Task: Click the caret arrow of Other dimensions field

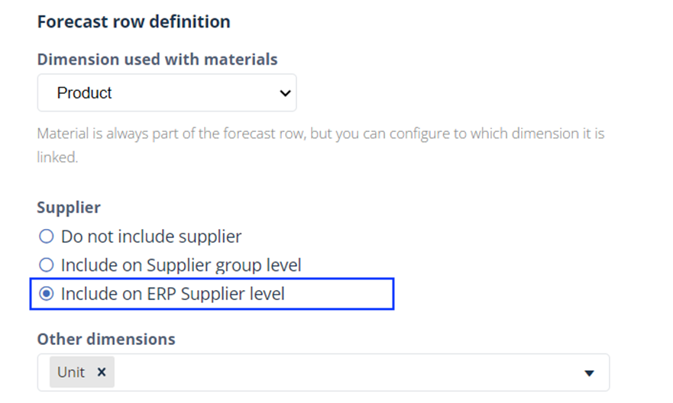Action: point(589,373)
